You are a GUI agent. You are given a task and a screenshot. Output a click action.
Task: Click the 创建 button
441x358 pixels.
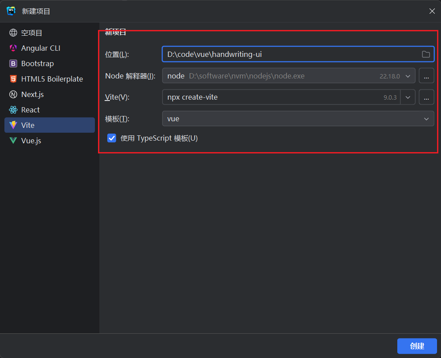(x=417, y=346)
